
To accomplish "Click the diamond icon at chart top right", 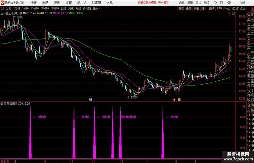I will tap(229, 13).
